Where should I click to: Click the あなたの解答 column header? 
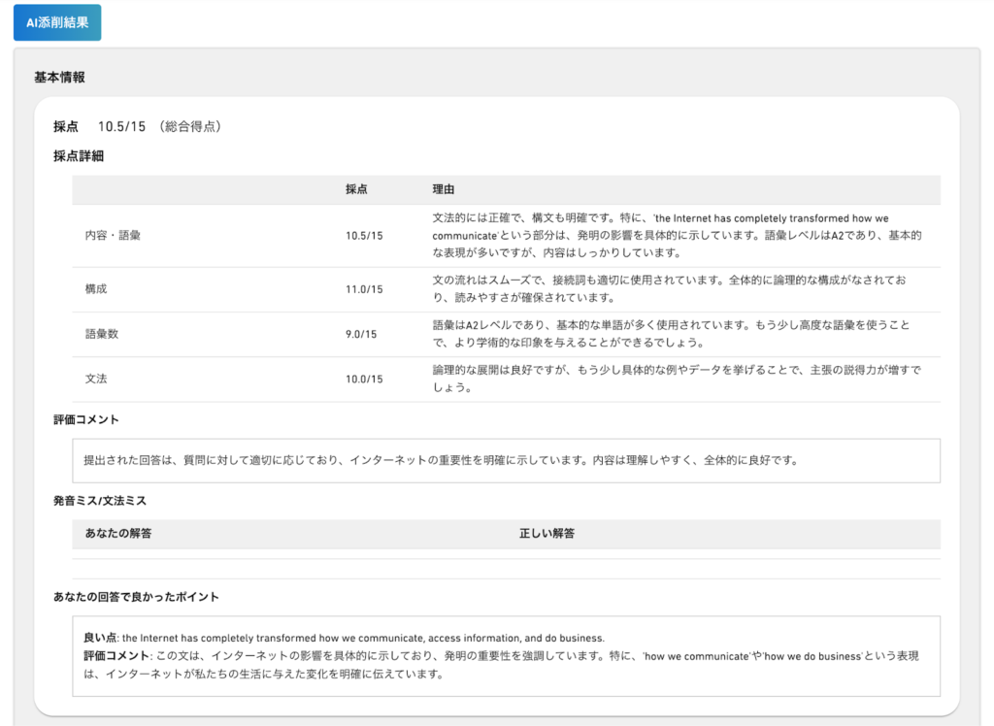click(118, 534)
